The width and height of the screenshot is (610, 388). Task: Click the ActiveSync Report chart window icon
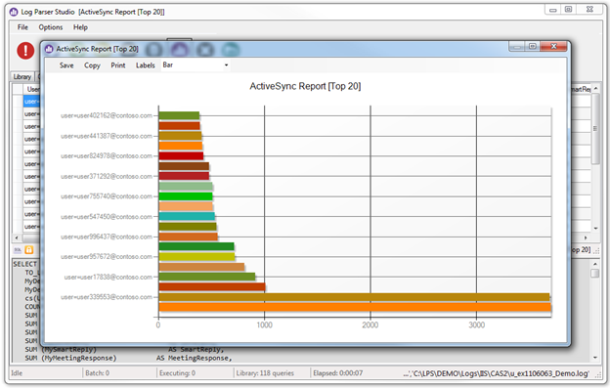49,49
